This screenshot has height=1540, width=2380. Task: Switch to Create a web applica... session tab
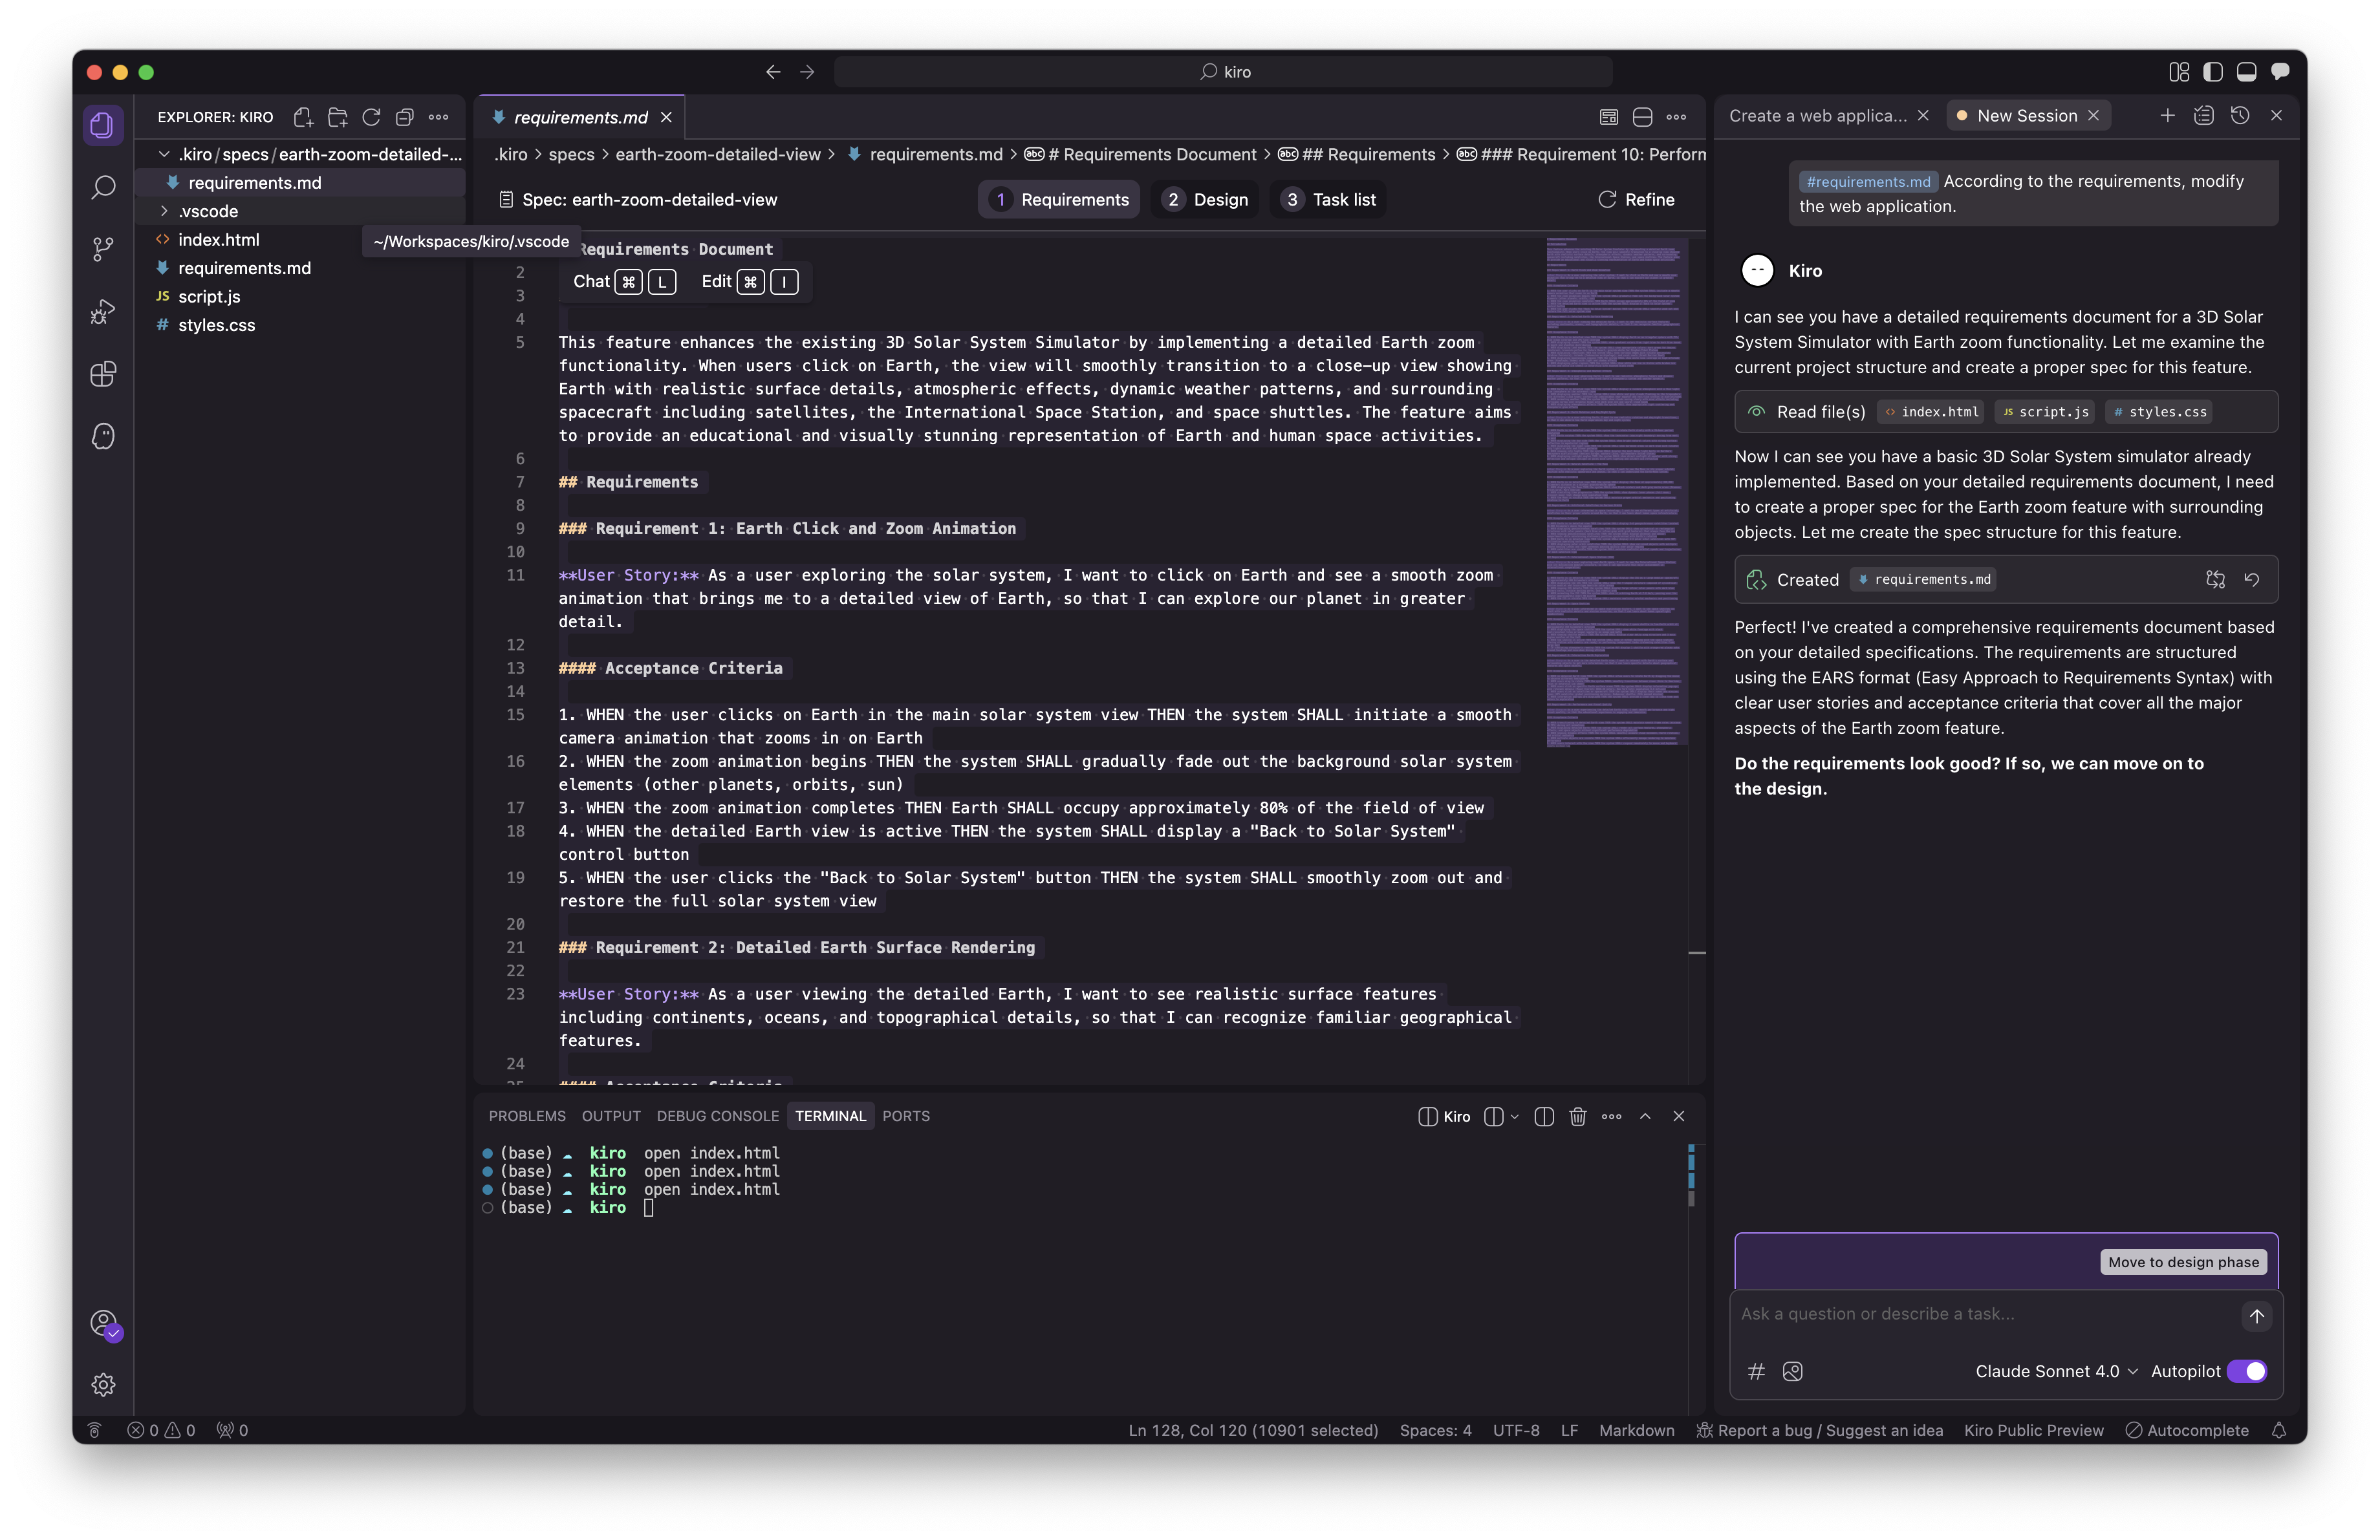pyautogui.click(x=1817, y=116)
